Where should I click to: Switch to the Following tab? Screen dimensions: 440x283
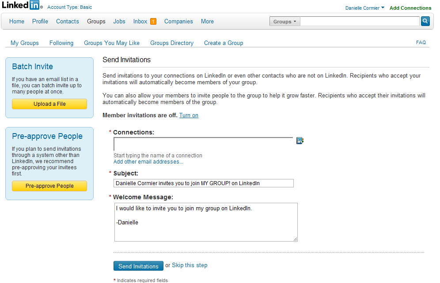point(61,43)
